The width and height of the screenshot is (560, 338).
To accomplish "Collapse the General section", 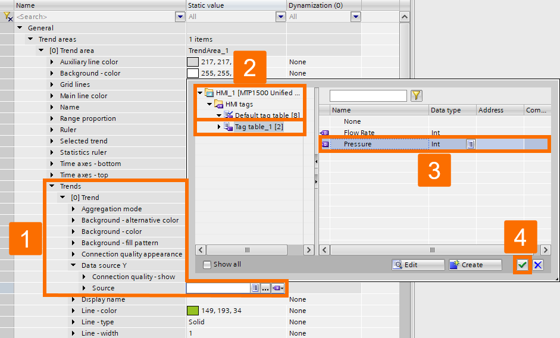I will point(20,28).
